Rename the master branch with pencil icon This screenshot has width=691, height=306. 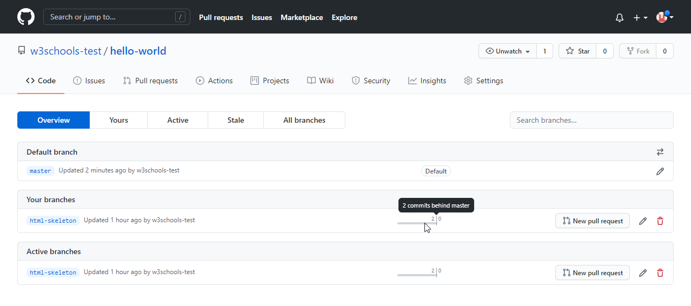click(x=660, y=171)
